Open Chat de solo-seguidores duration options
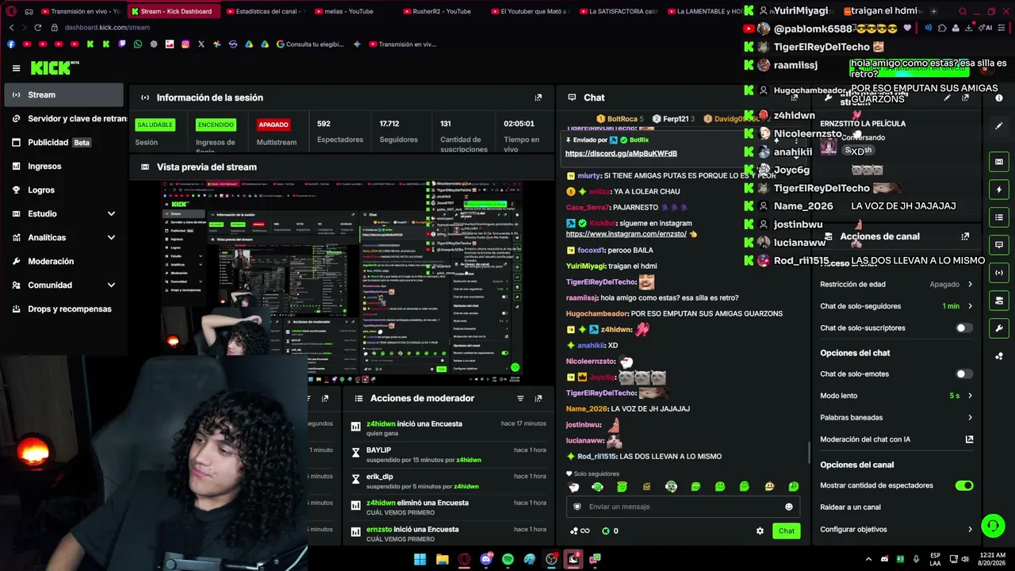1015x571 pixels. pyautogui.click(x=896, y=306)
